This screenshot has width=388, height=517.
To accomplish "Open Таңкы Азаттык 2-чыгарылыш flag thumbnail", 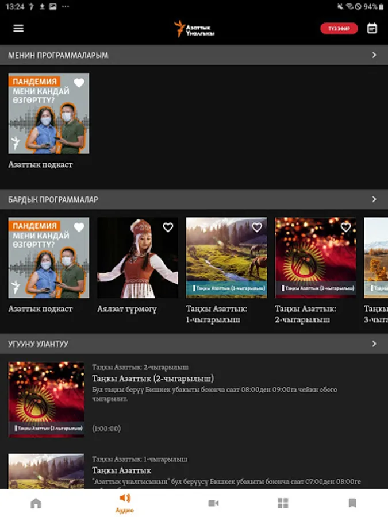I will point(316,258).
